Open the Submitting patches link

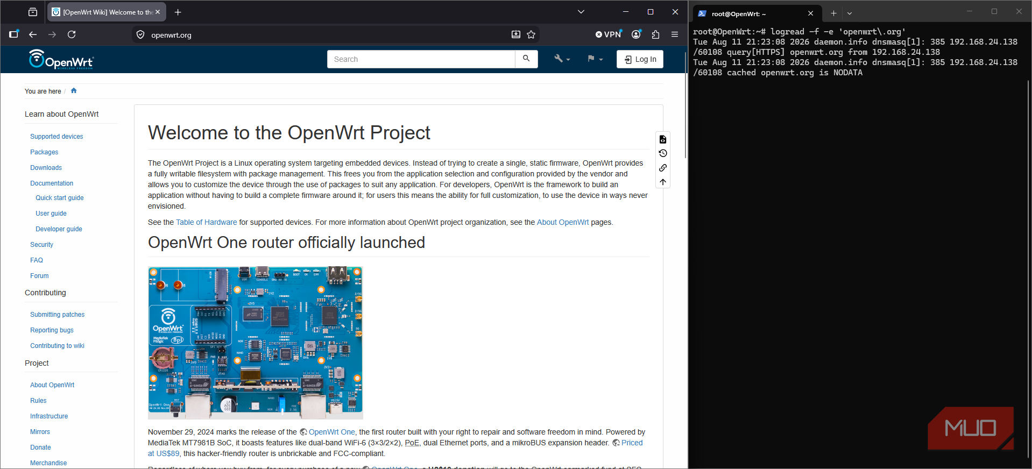(57, 315)
